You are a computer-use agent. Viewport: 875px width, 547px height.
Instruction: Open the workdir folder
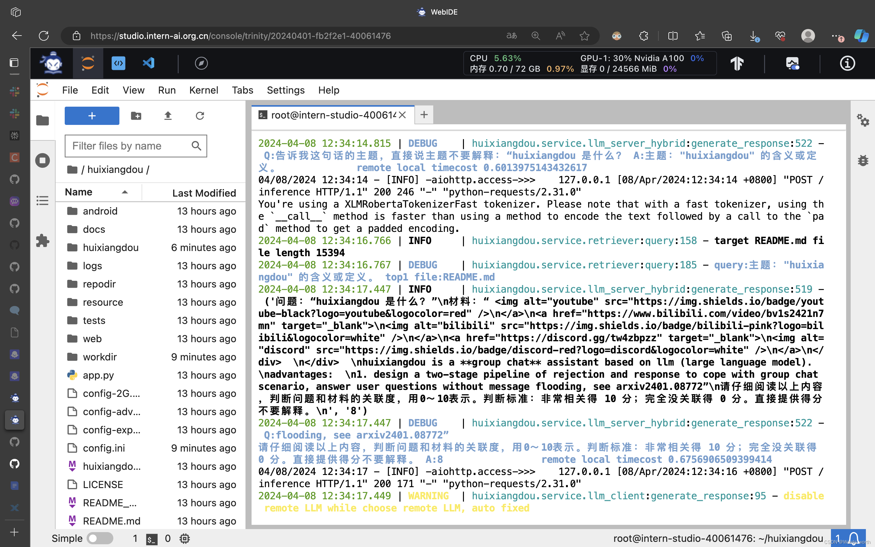tap(99, 357)
